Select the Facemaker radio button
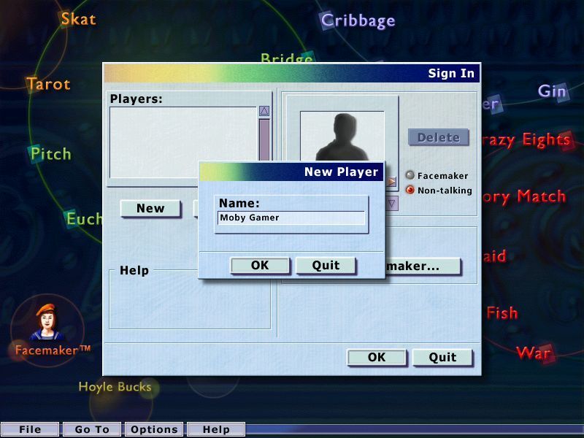The image size is (584, 438). point(410,175)
